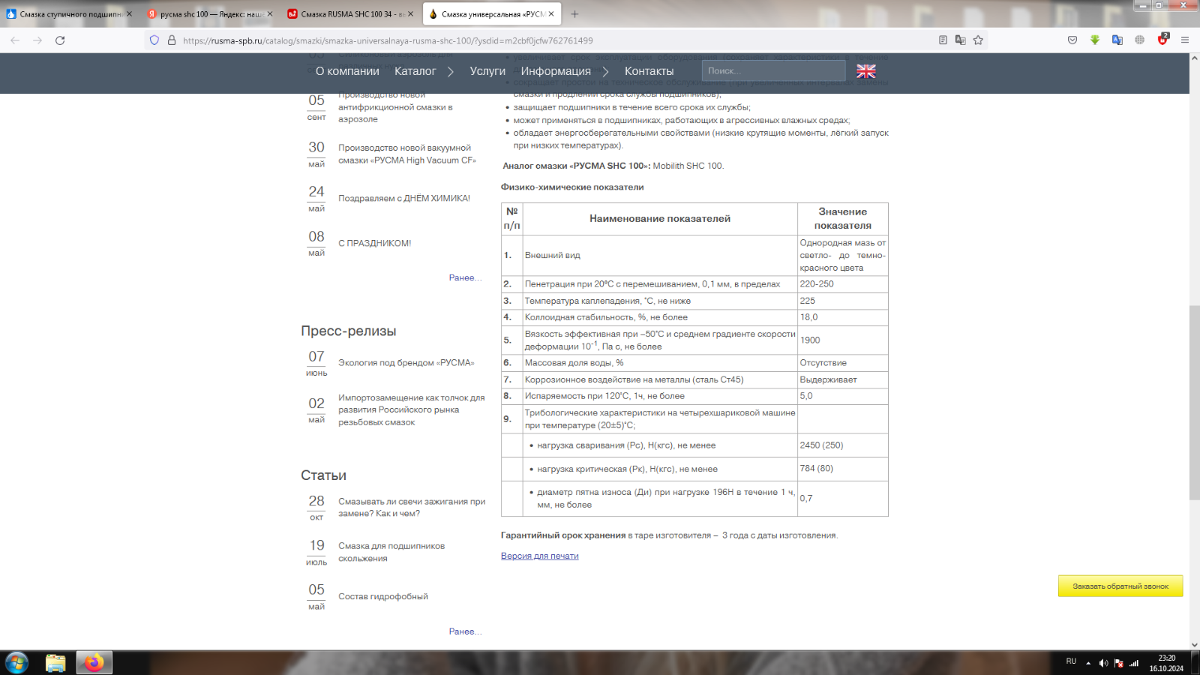
Task: Open network signal icon in tray
Action: [x=1134, y=663]
